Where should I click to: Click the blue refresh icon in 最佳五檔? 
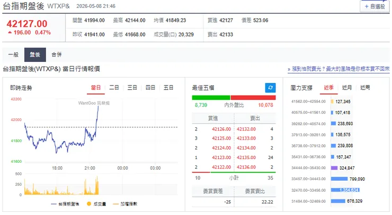coord(270,88)
